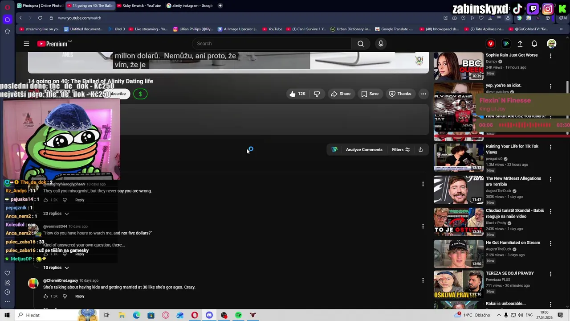Switch to alinity instagram Google tab
570x321 pixels.
pyautogui.click(x=189, y=6)
